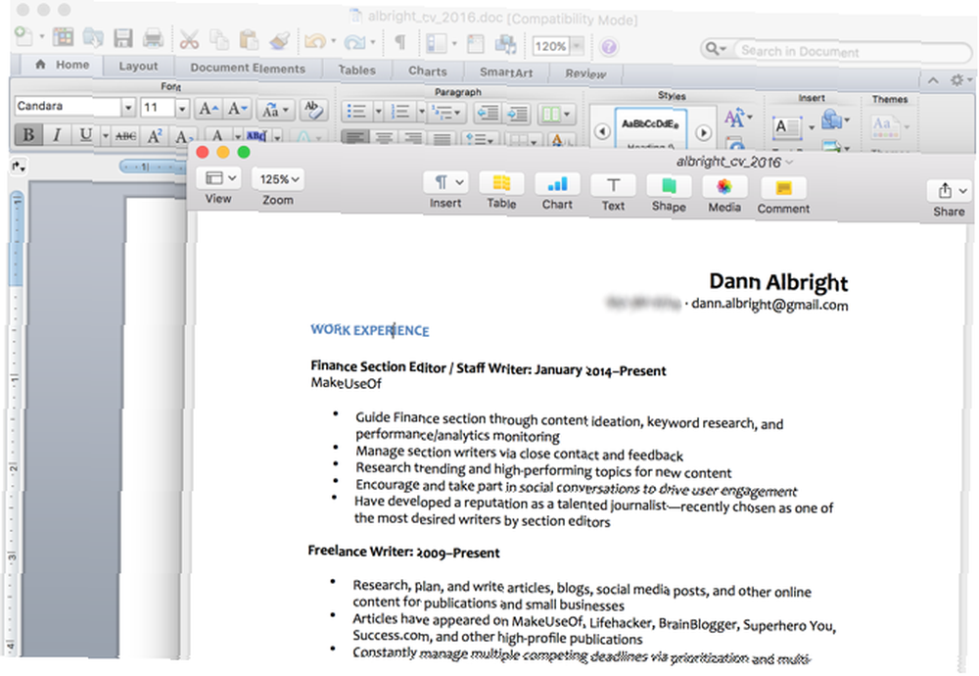Open the Document Elements ribbon tab
Screen dimensions: 979x676
coord(248,69)
